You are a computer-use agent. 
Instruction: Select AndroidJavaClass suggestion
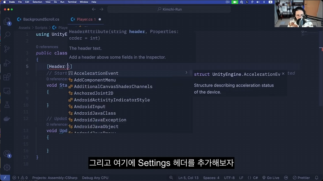tap(129, 113)
